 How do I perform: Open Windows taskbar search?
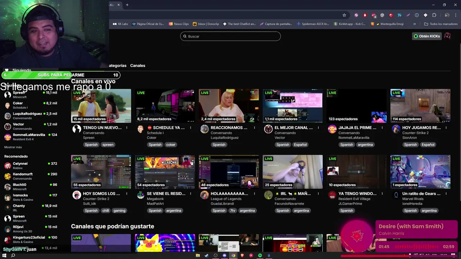(13, 255)
